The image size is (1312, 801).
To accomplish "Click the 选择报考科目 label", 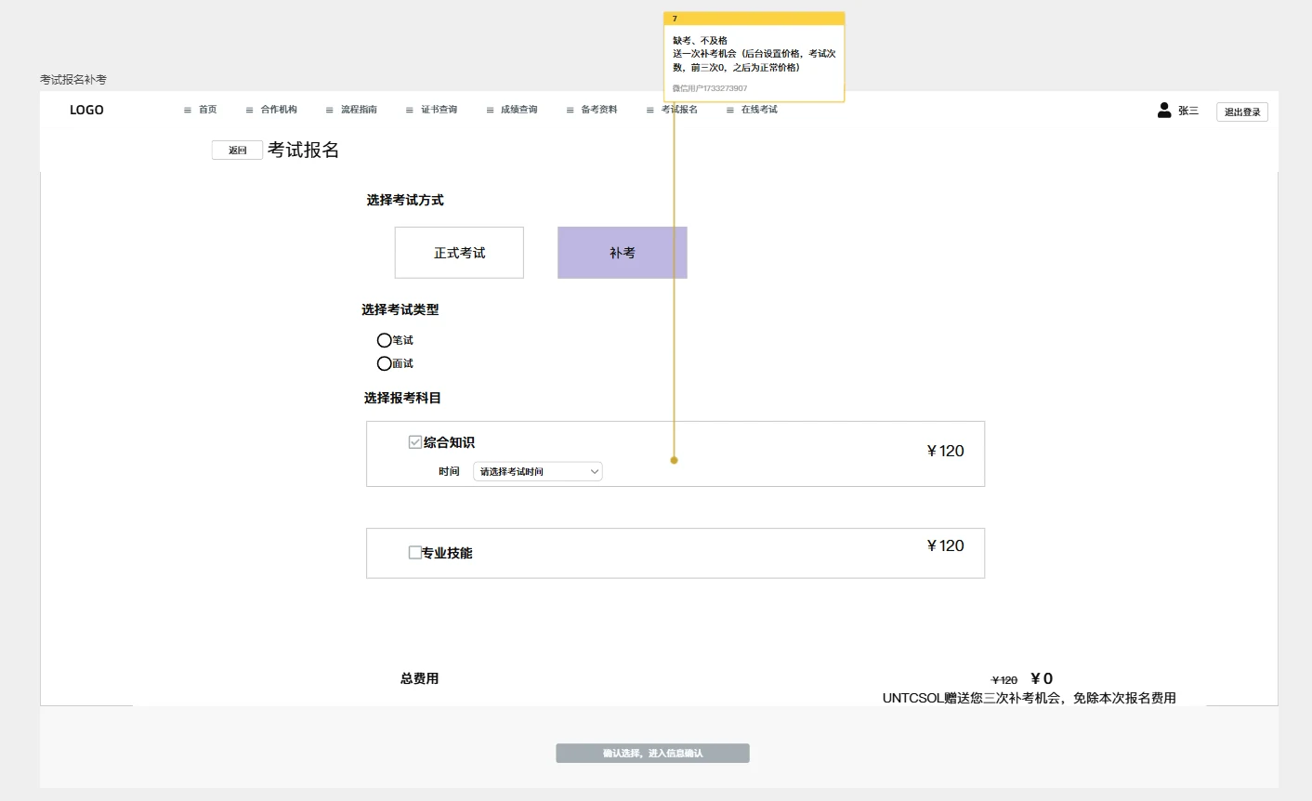I will [x=402, y=398].
